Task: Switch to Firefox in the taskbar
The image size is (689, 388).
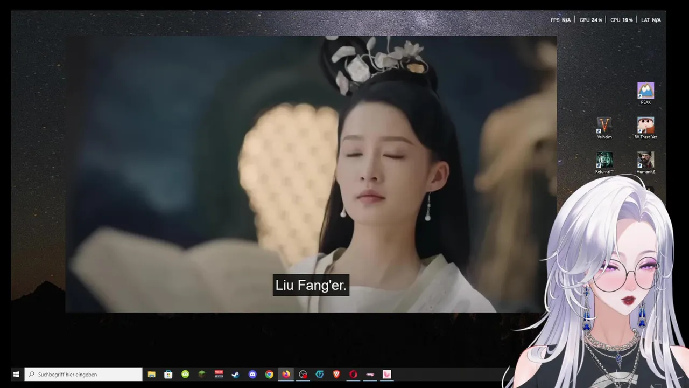Action: click(x=286, y=374)
